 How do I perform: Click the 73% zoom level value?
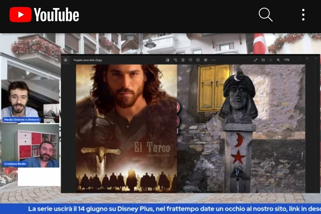pos(287,60)
